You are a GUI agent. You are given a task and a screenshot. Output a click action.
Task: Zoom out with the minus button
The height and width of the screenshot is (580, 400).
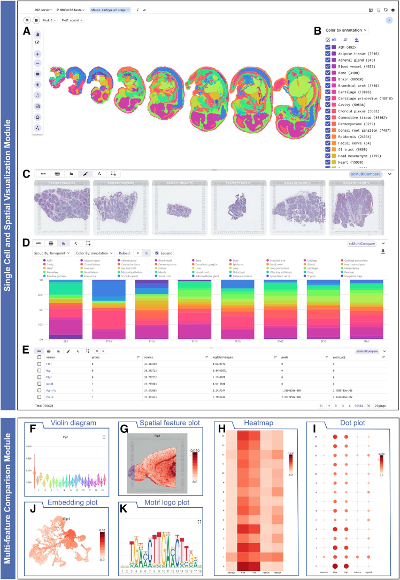click(37, 63)
